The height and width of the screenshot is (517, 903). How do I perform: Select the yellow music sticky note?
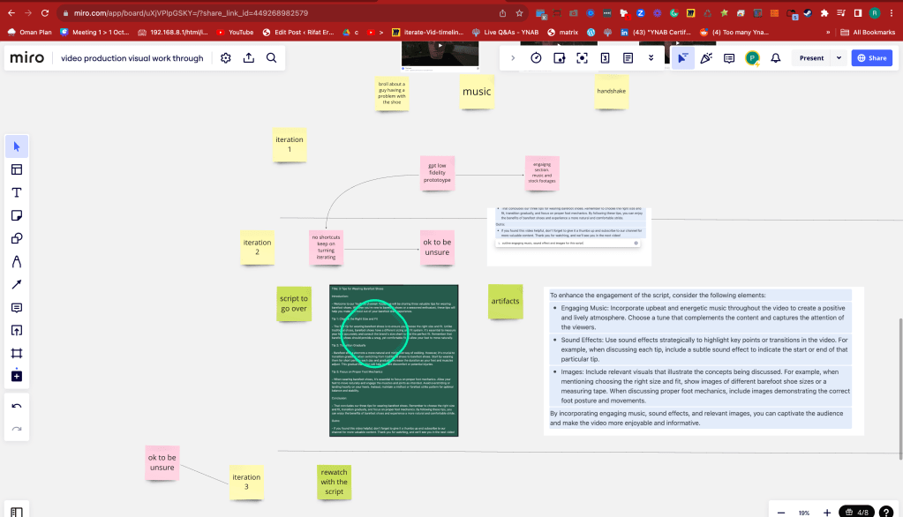477,92
